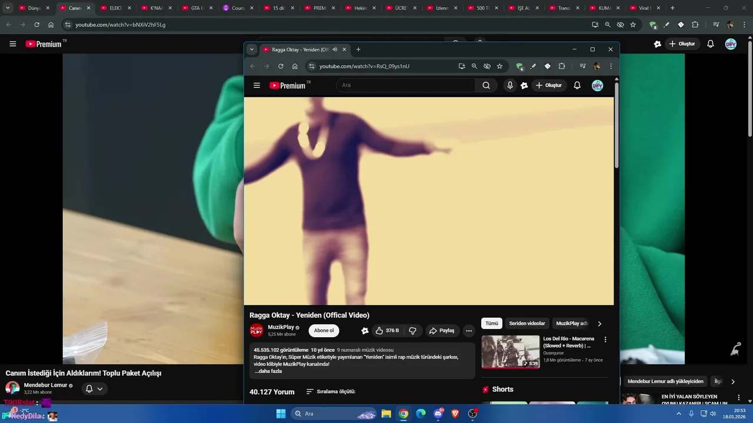This screenshot has height=423, width=753.
Task: Click the Windows taskbar search box
Action: click(x=334, y=414)
